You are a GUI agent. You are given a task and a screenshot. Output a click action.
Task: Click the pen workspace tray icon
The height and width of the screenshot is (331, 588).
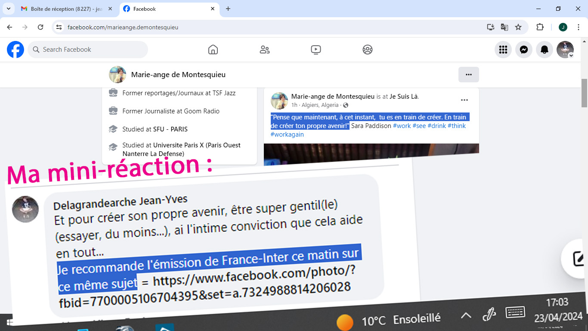tap(489, 315)
